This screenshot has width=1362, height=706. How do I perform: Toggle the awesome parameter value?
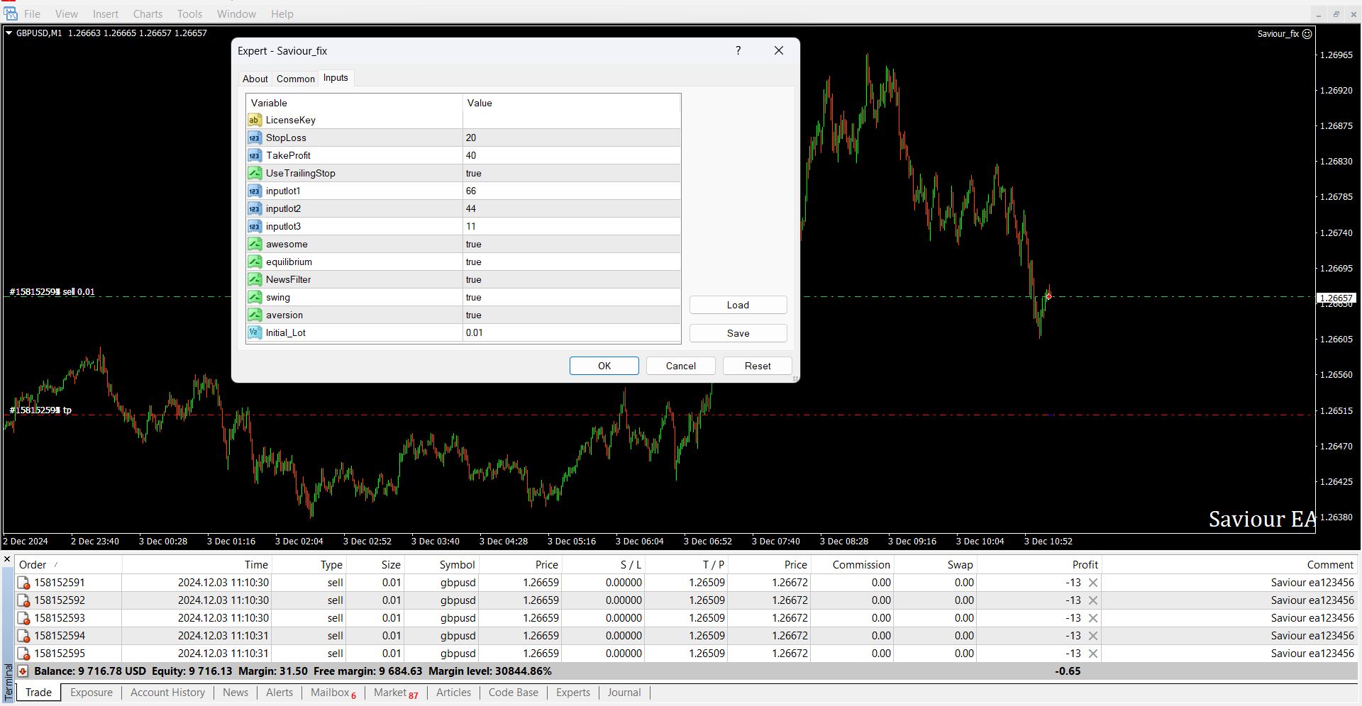coord(473,245)
